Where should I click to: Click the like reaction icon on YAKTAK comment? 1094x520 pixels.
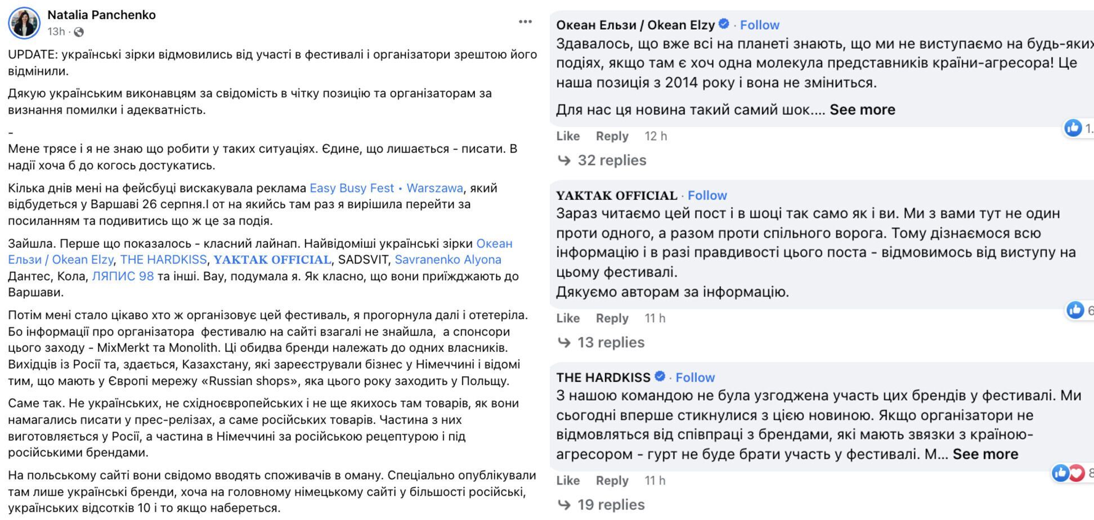pos(1075,310)
